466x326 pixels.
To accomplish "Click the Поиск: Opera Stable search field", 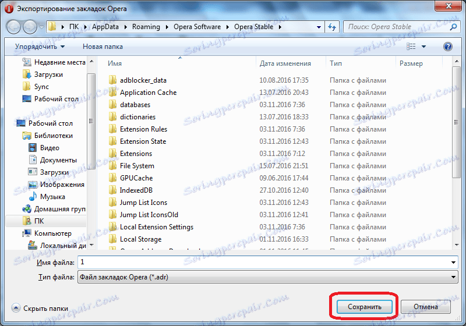I will click(x=396, y=27).
